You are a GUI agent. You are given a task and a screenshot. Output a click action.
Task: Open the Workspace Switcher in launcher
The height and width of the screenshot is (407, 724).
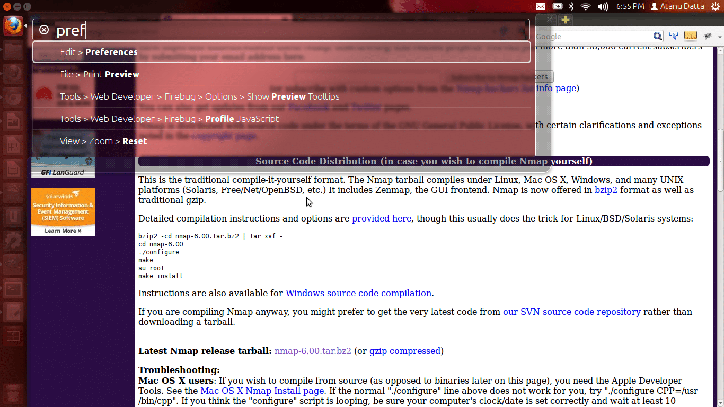coord(13,336)
